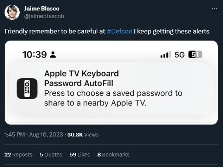View the 5 Quotes list

51,154
